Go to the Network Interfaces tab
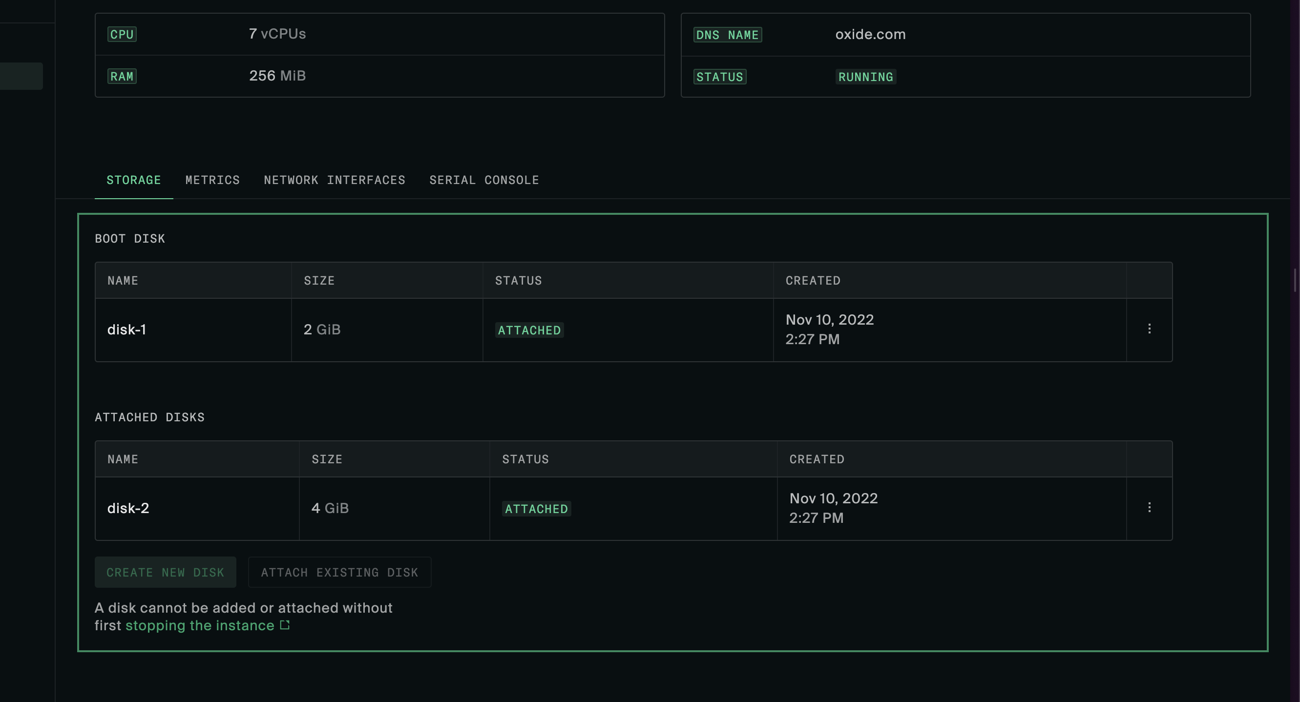1300x702 pixels. point(334,180)
